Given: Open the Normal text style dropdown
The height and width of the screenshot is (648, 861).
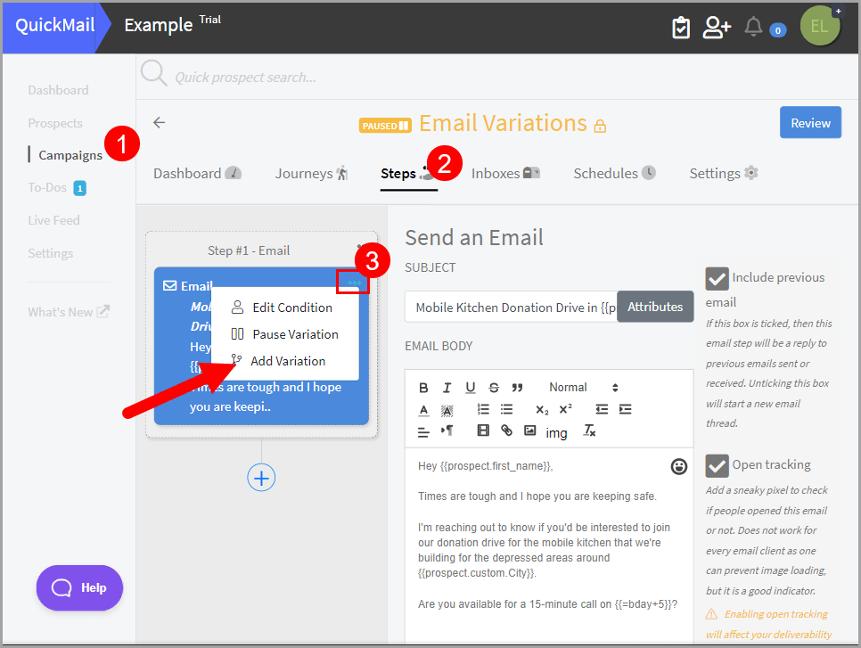Looking at the screenshot, I should pyautogui.click(x=583, y=388).
